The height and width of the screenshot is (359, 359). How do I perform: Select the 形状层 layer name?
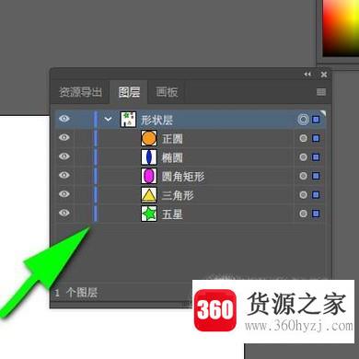[156, 120]
